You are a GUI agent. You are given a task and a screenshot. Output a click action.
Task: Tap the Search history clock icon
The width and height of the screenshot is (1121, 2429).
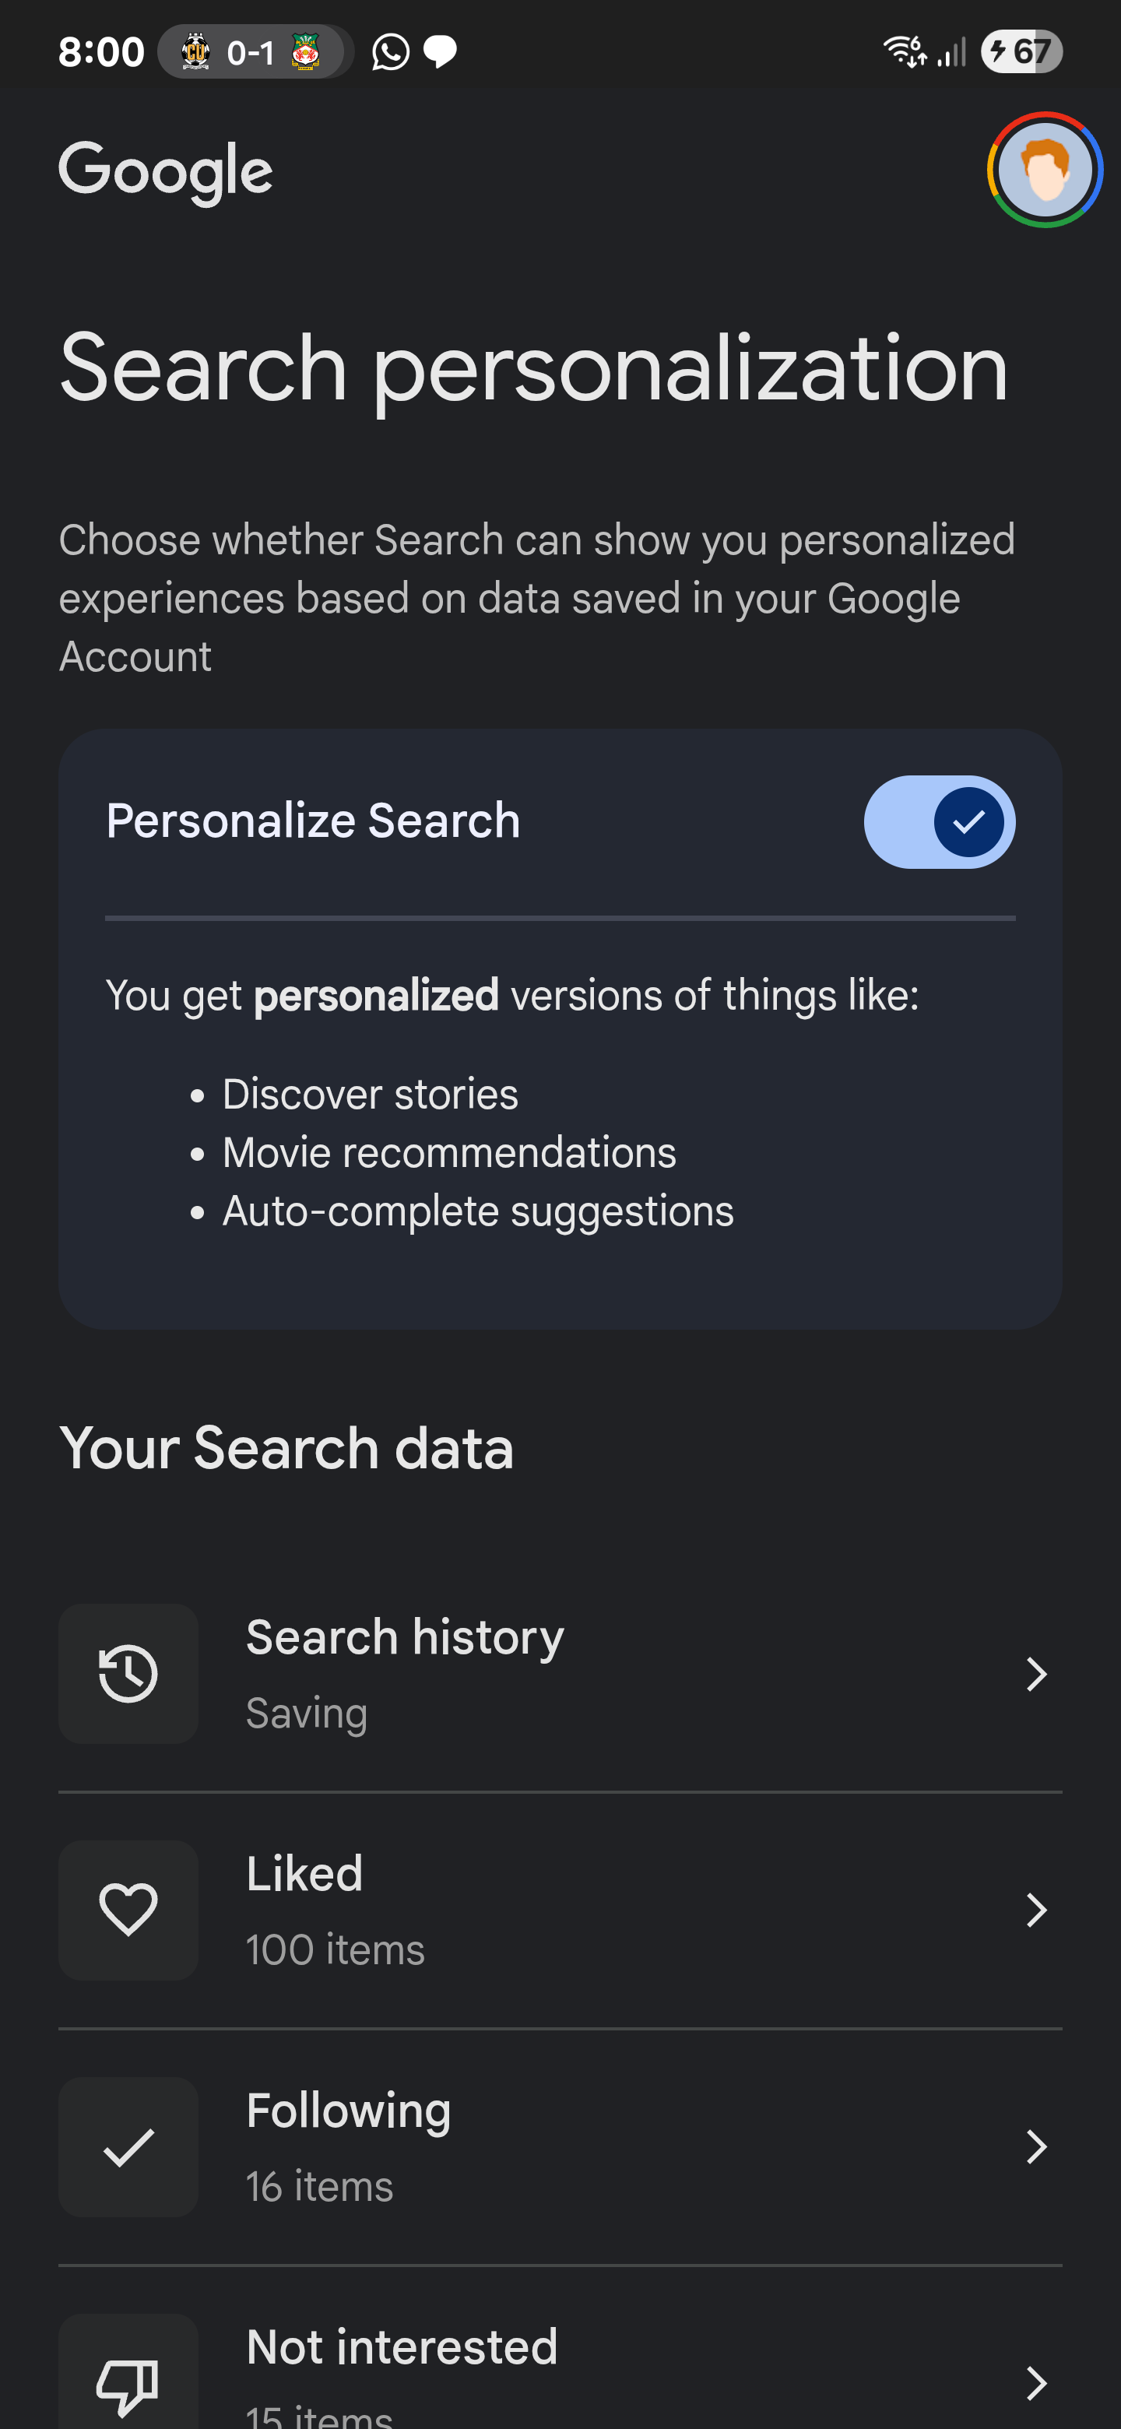tap(128, 1674)
